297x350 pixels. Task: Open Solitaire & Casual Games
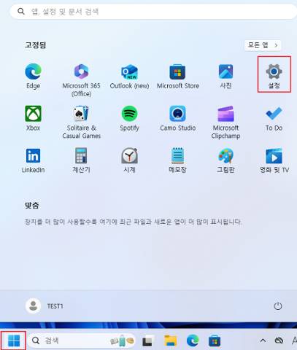click(81, 122)
